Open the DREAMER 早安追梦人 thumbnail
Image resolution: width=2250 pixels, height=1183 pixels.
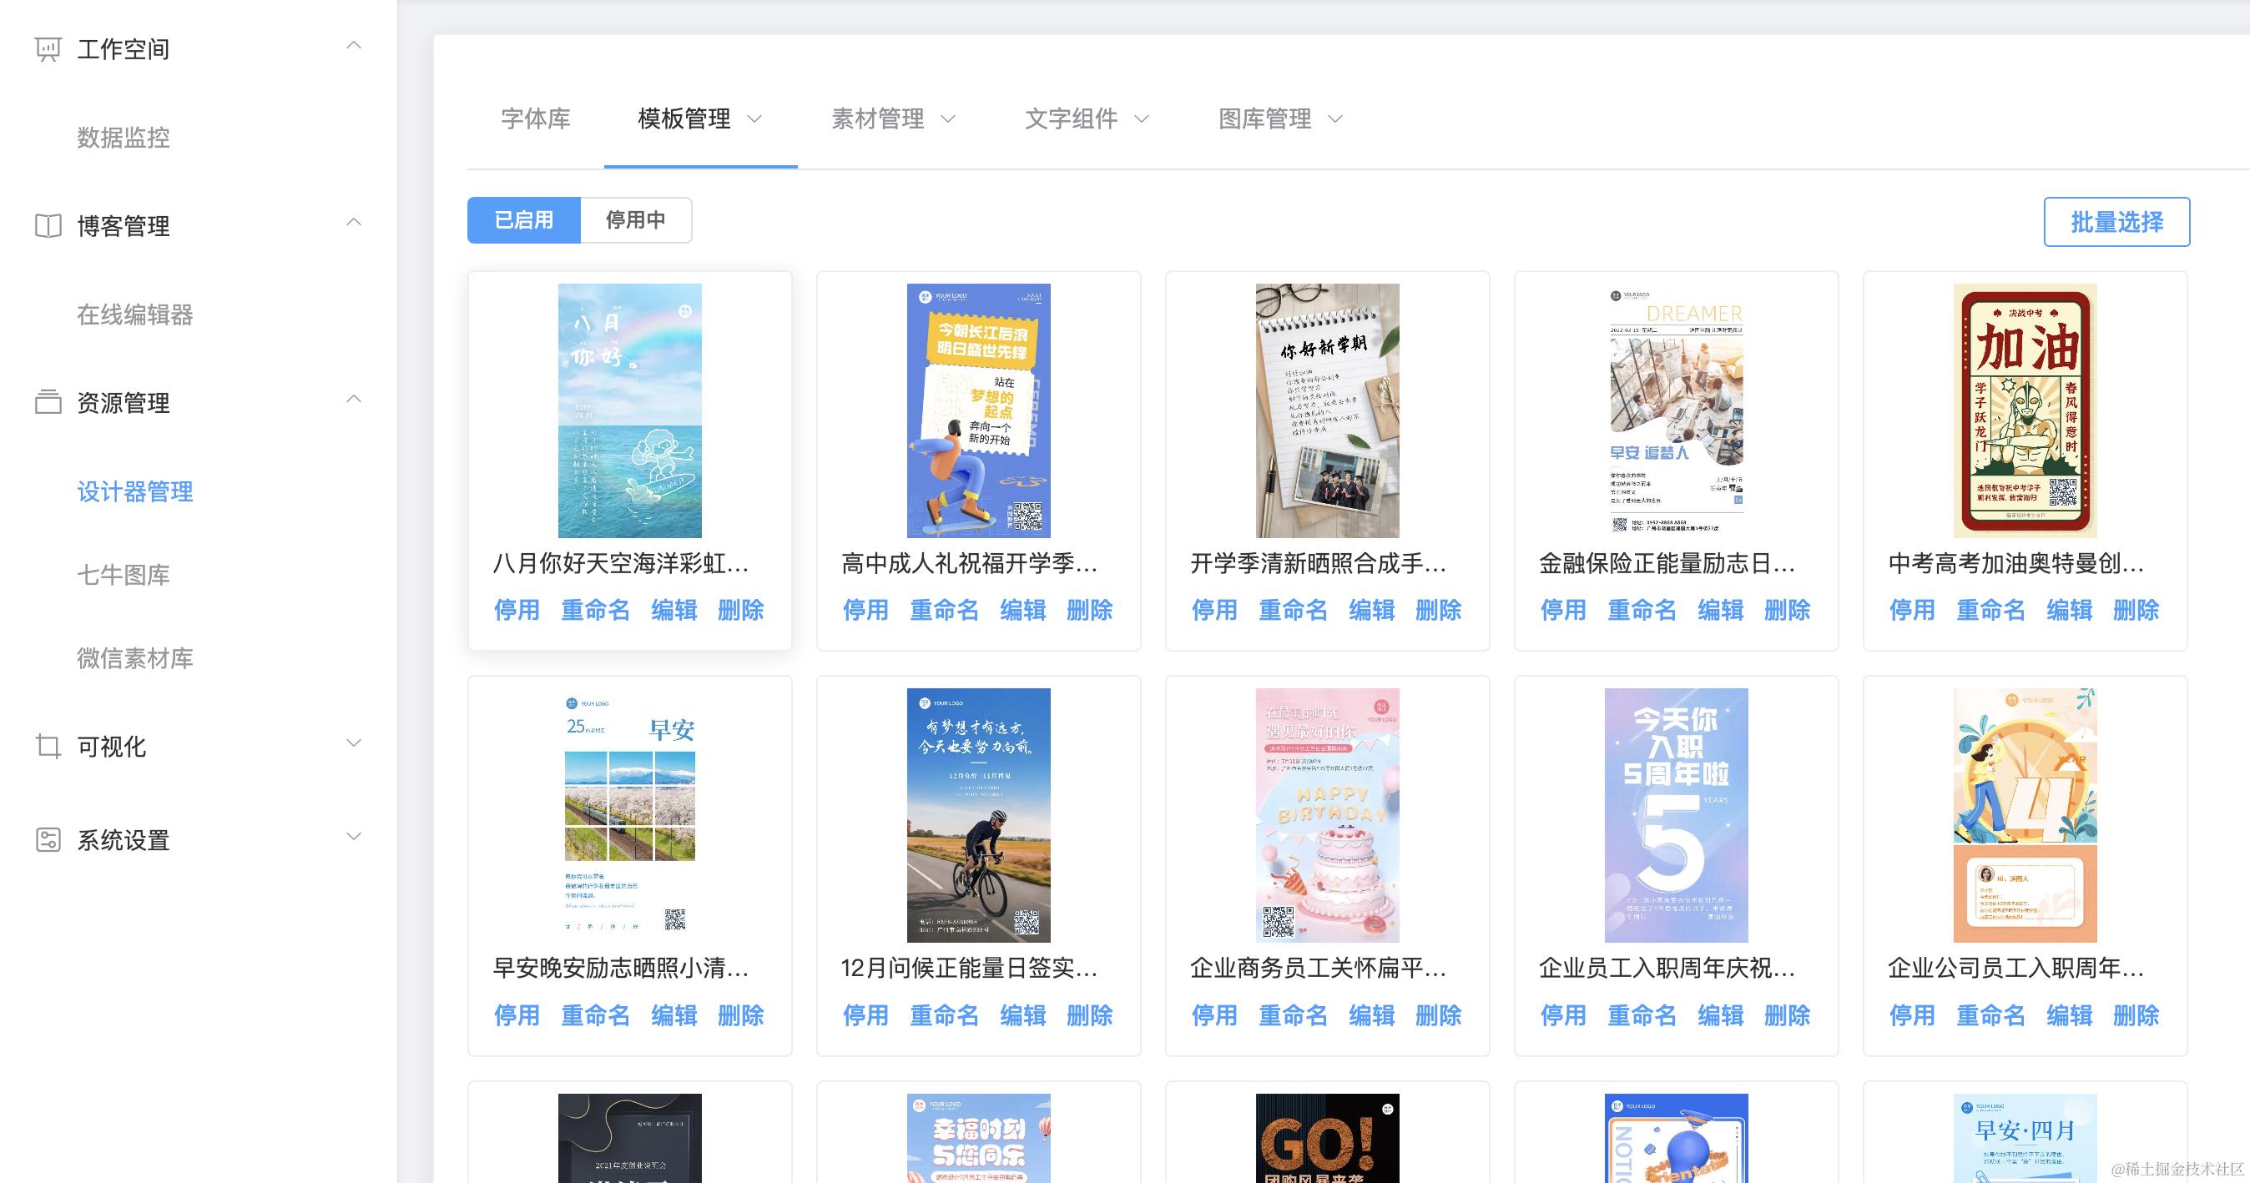tap(1676, 410)
